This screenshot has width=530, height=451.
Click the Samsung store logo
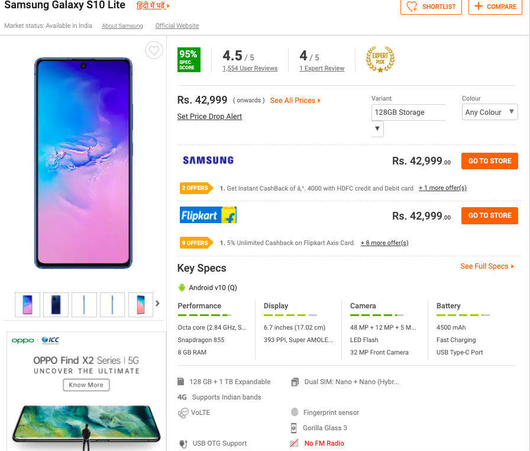coord(208,160)
